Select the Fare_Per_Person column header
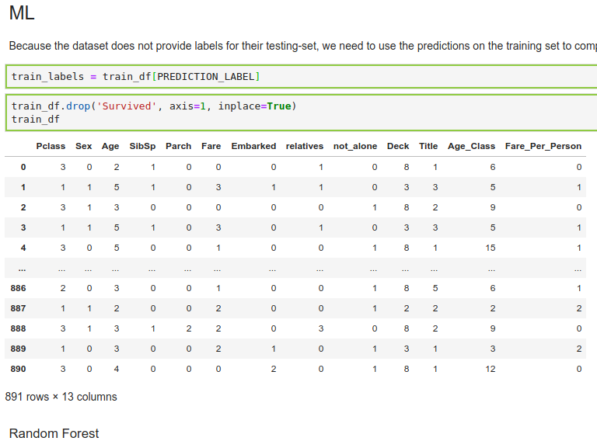Viewport: 597px width, 448px height. point(543,146)
